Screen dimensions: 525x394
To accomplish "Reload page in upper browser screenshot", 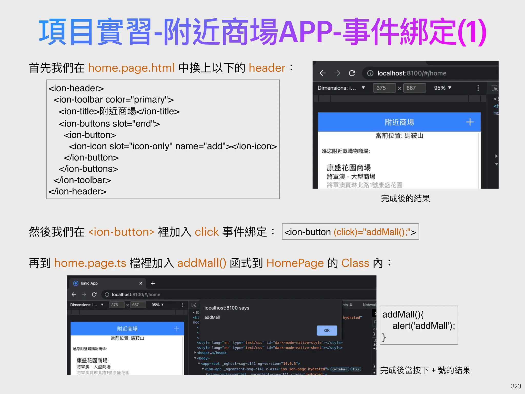I will (x=352, y=73).
